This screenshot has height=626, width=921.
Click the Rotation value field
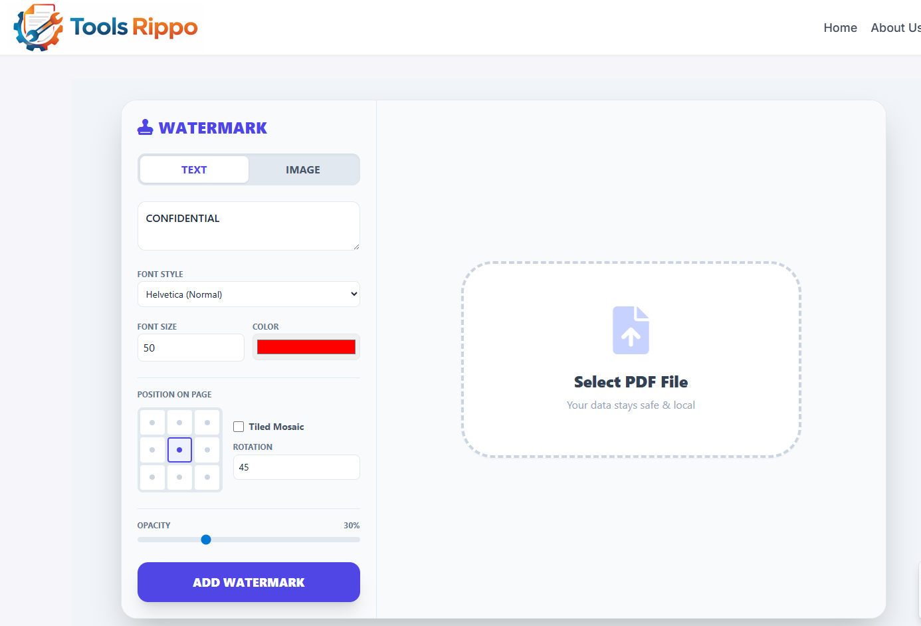(x=296, y=467)
